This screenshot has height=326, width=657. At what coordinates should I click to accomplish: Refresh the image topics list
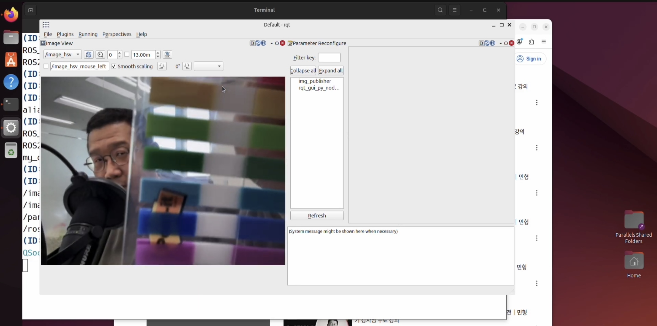89,54
